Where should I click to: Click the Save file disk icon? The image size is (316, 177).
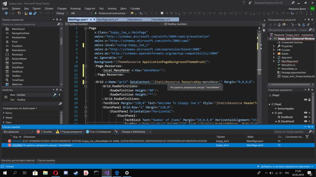click(x=30, y=13)
